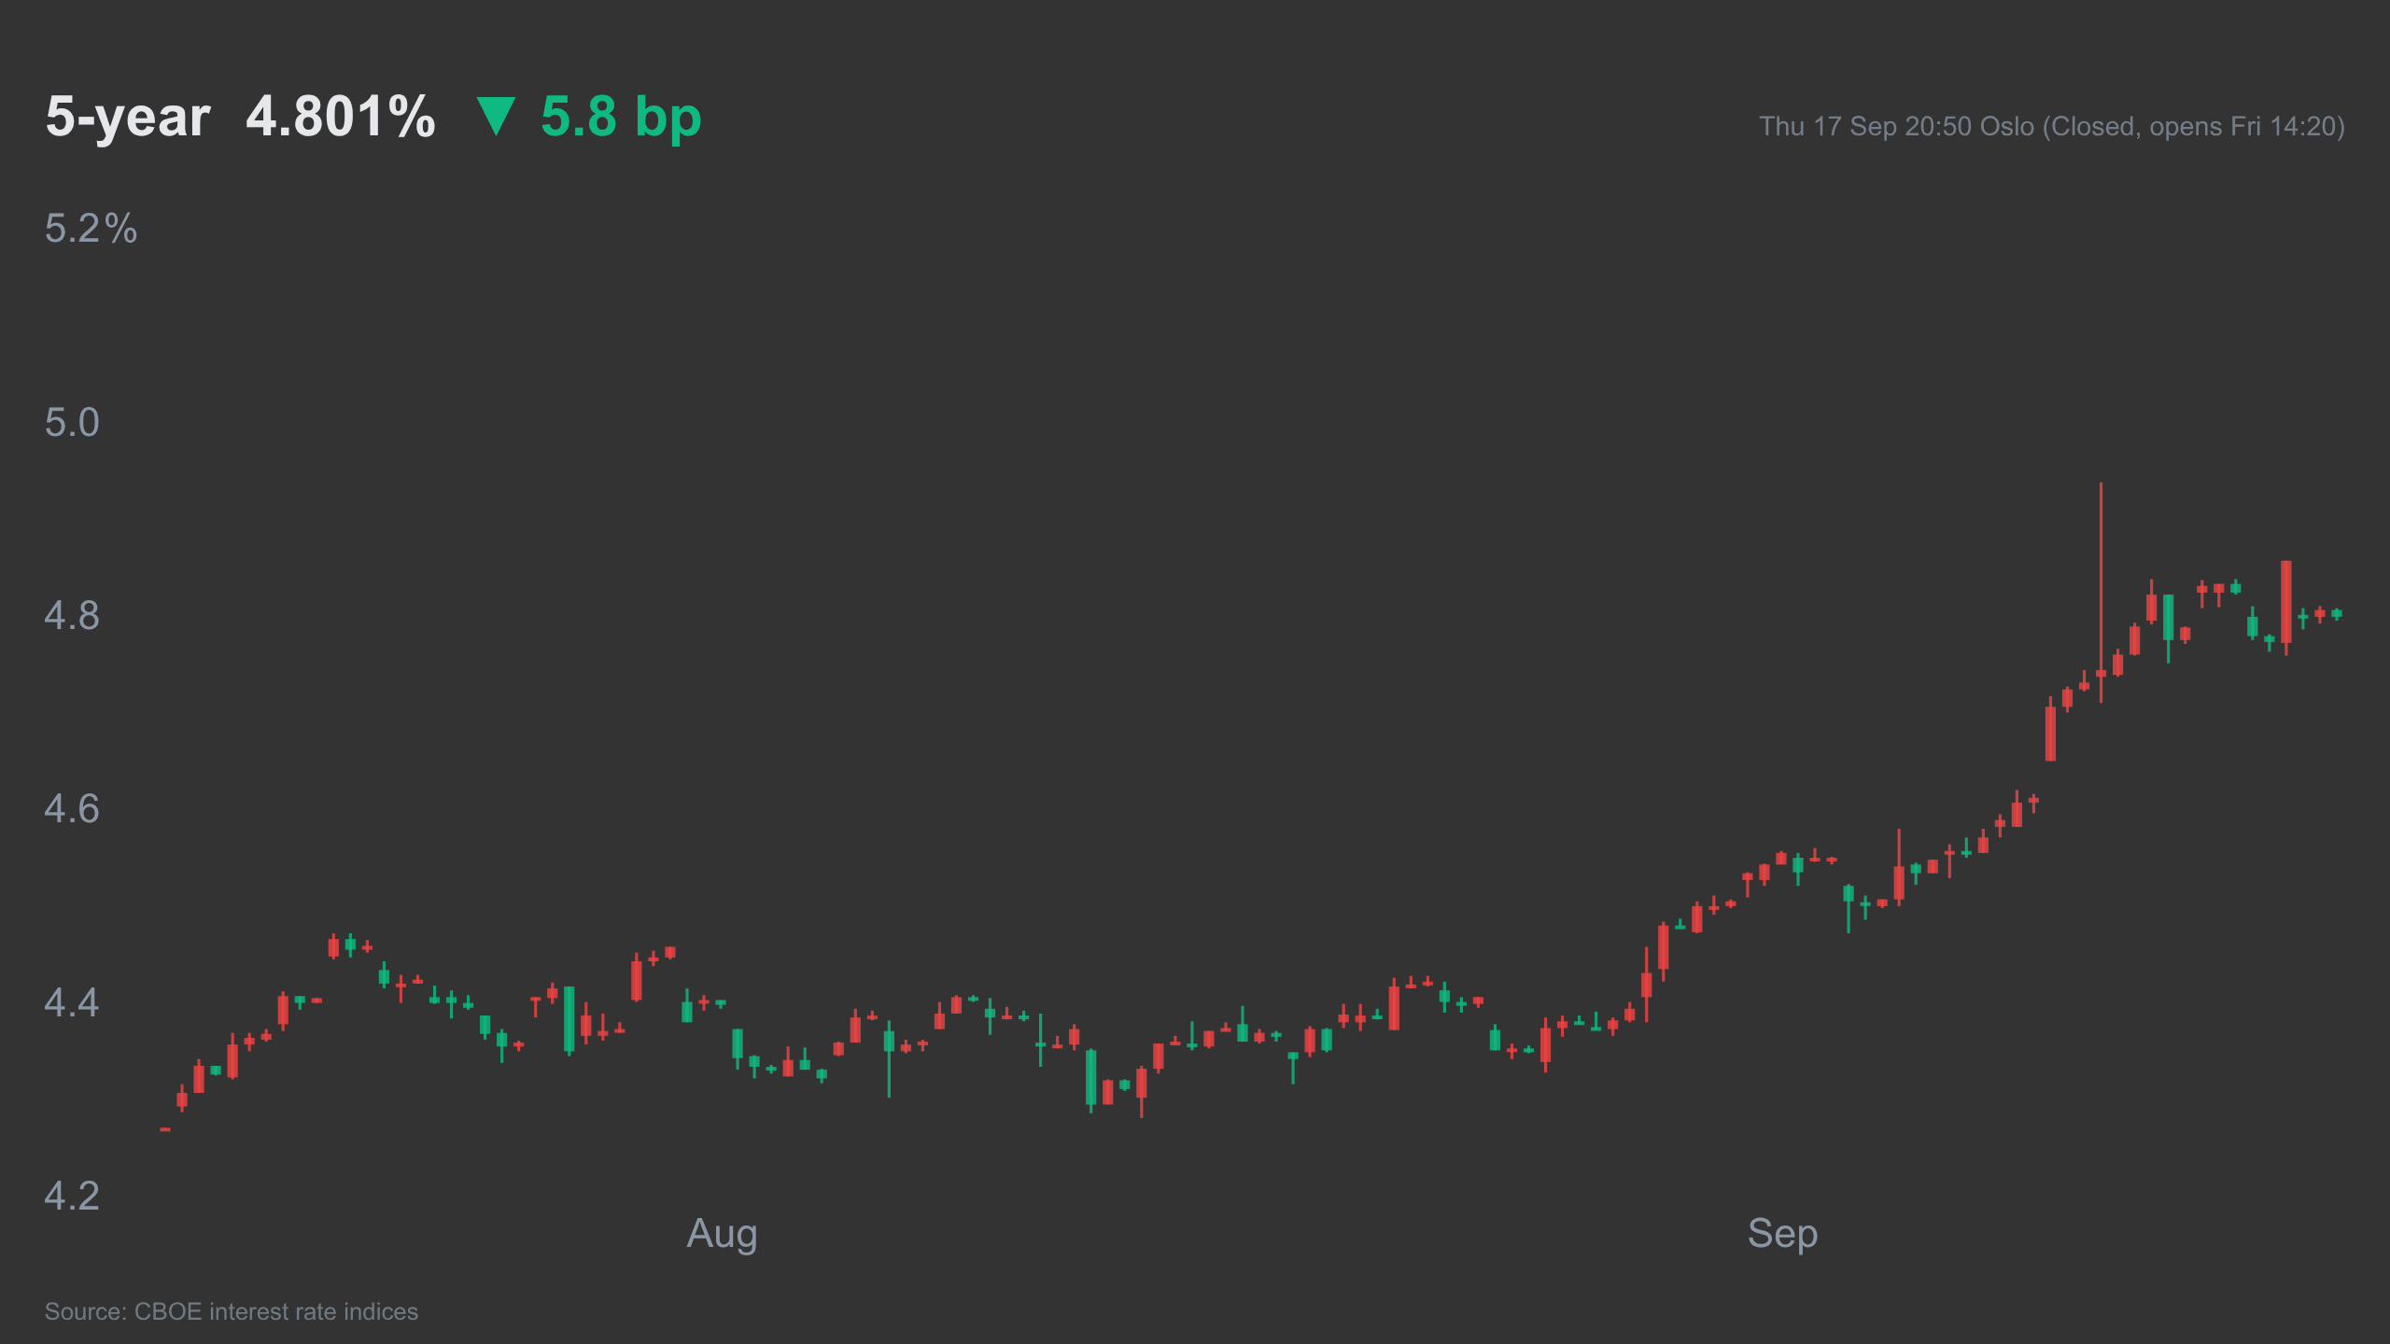This screenshot has height=1344, width=2390.
Task: Click the 4.8 y-axis label
Action: click(72, 616)
